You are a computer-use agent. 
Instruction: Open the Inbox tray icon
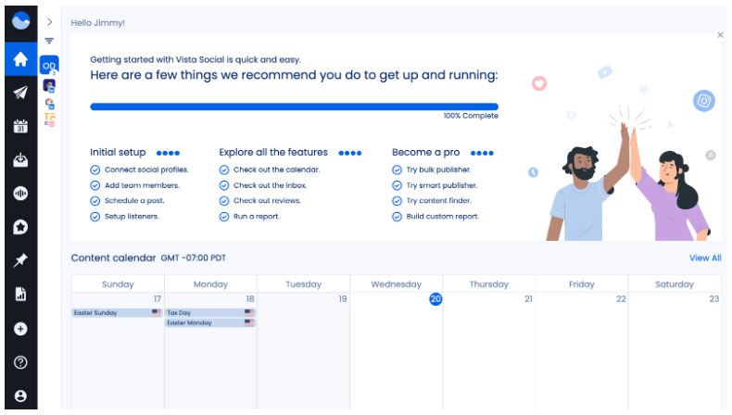pyautogui.click(x=20, y=159)
